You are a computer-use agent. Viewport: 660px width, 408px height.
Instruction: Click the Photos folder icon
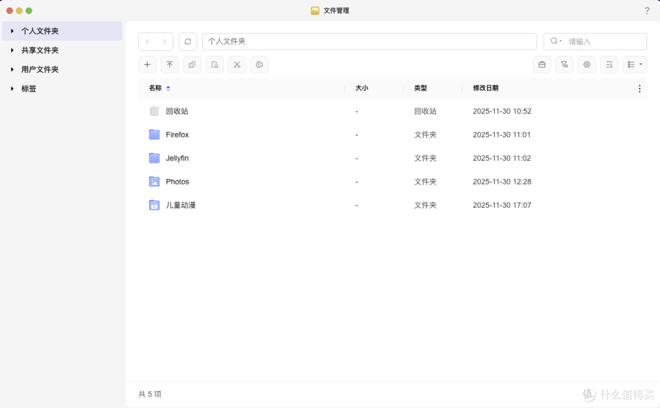click(x=154, y=182)
